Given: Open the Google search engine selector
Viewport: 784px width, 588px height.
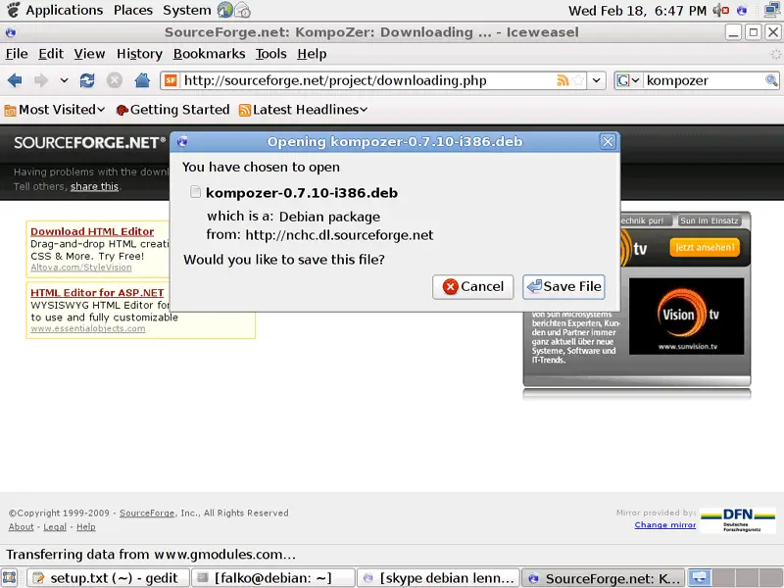Looking at the screenshot, I should pos(628,80).
